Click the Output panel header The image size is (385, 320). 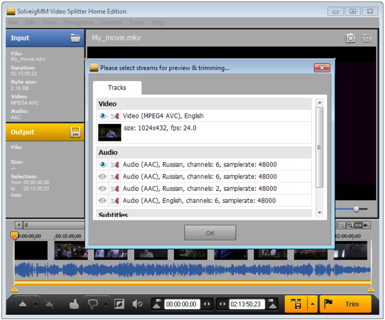[45, 132]
